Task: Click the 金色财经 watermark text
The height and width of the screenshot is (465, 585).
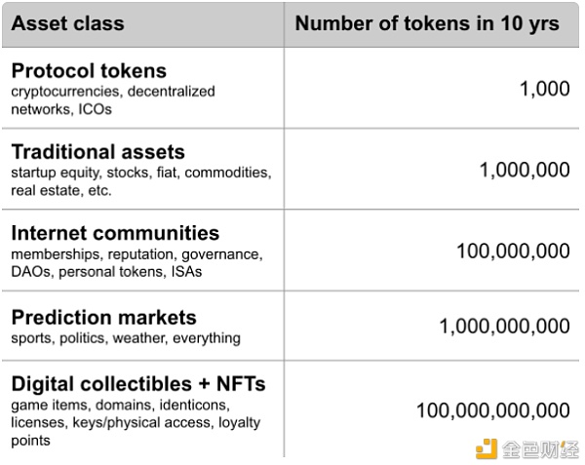Action: point(540,449)
